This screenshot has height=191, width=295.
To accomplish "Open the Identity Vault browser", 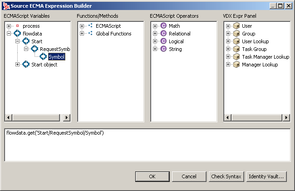I will pyautogui.click(x=266, y=176).
